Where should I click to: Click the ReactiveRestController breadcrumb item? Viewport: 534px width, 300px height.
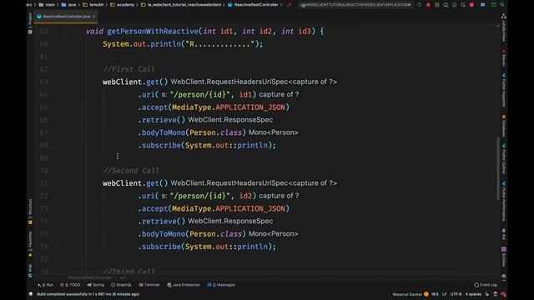tap(253, 5)
